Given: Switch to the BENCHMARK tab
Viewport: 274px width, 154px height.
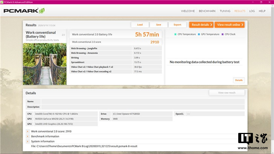Looking at the screenshot, I should coord(207,11).
